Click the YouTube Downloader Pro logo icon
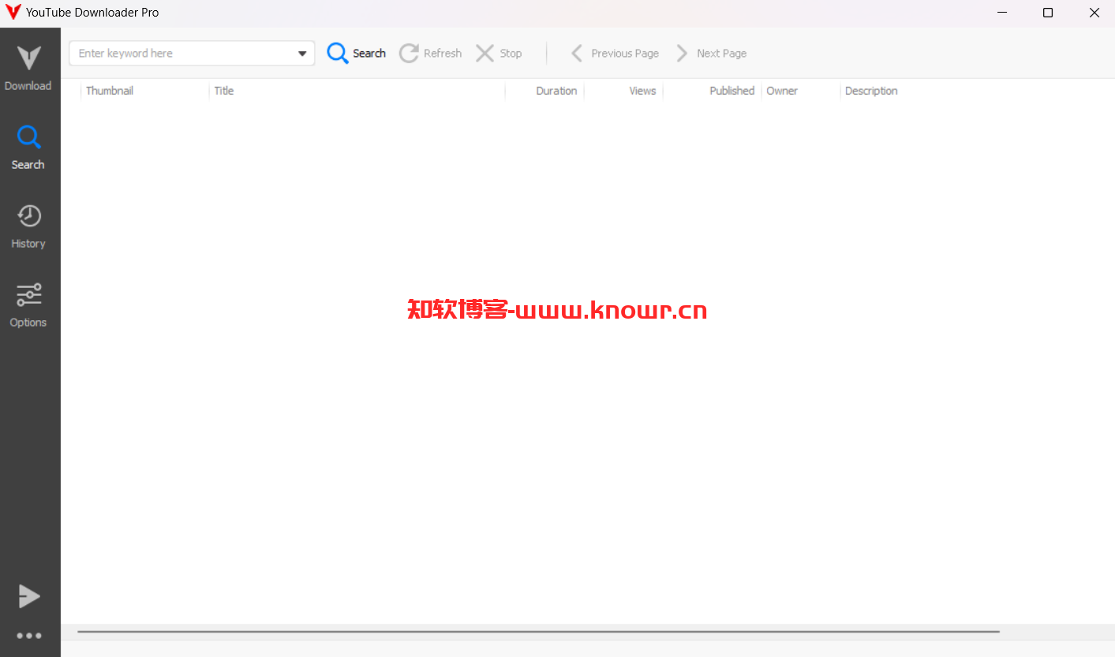The image size is (1115, 657). click(13, 12)
